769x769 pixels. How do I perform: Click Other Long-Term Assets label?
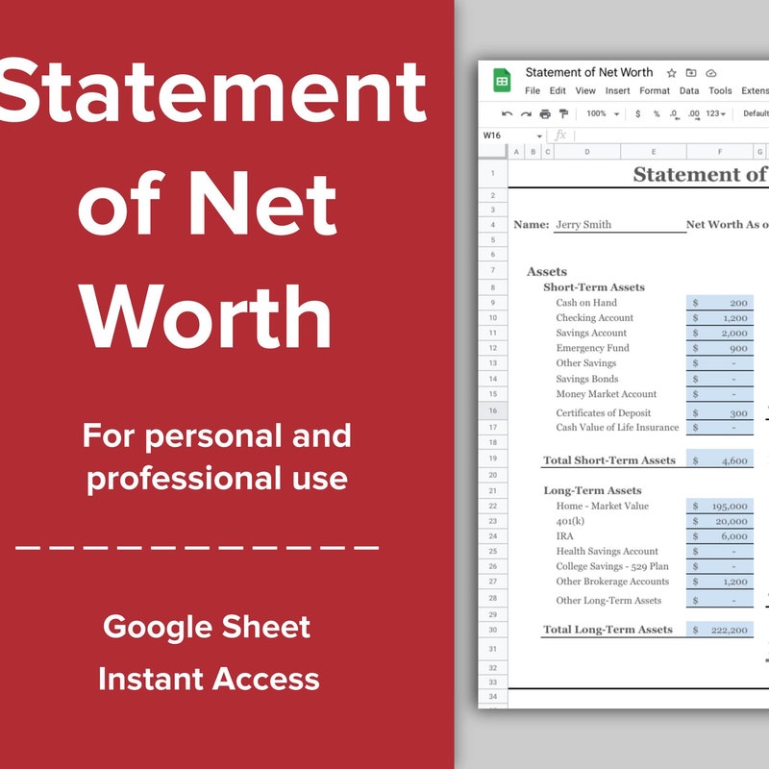(x=608, y=600)
